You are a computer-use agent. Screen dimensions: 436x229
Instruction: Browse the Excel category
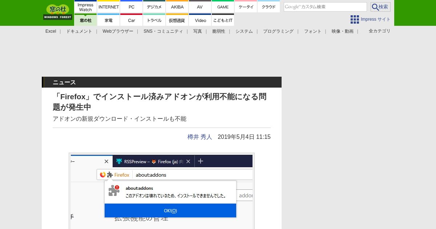click(x=51, y=31)
